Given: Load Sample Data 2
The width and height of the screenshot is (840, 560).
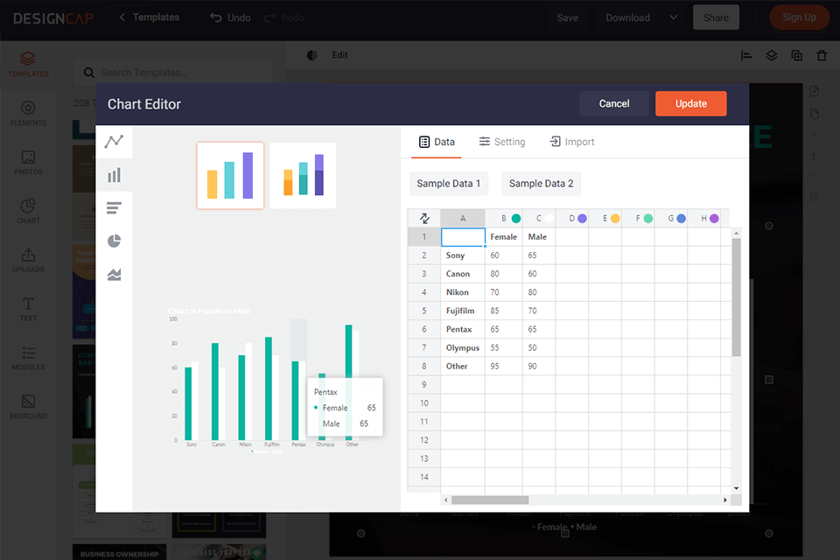Looking at the screenshot, I should pos(541,183).
